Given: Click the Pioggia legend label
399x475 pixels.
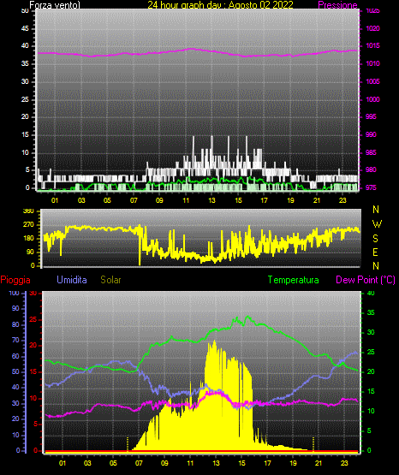Looking at the screenshot, I should pos(15,280).
